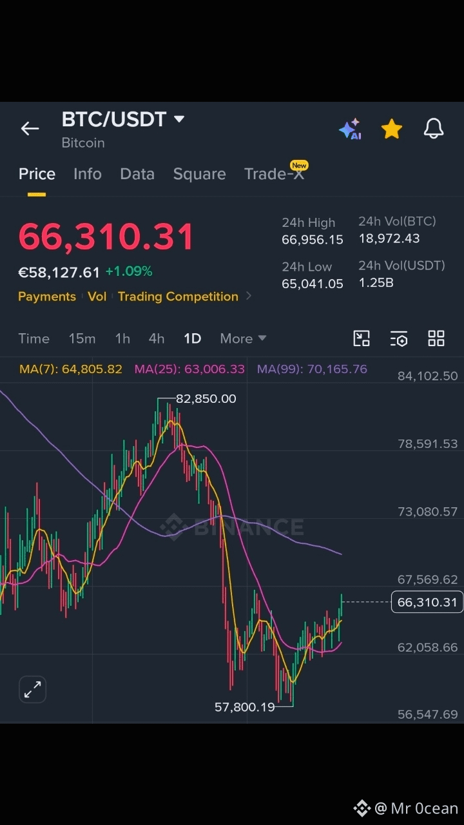Select the MA(99): 70,165.76 indicator label
Image resolution: width=464 pixels, height=825 pixels.
tap(312, 369)
